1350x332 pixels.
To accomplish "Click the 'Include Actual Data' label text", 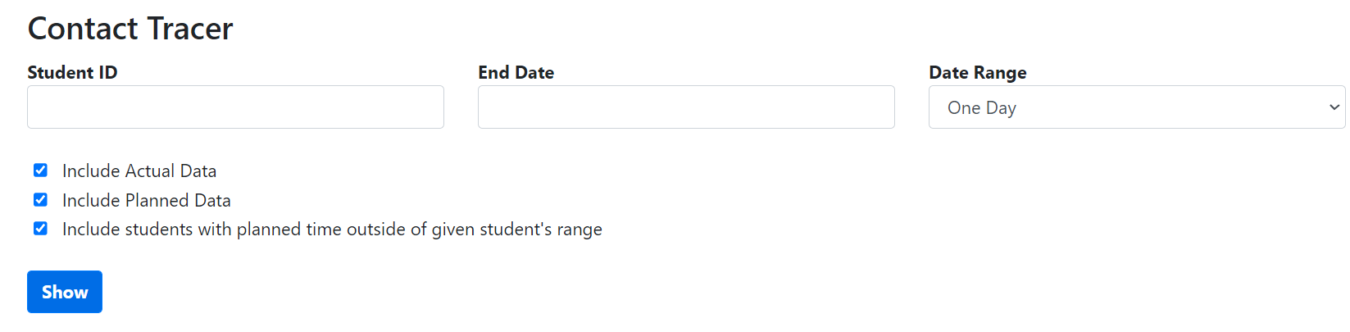I will [x=139, y=171].
